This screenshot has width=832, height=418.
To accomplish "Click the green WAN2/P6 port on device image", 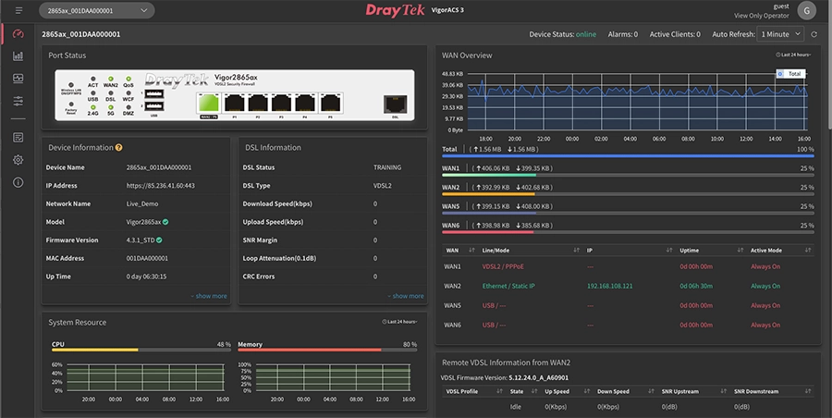I will coord(208,103).
